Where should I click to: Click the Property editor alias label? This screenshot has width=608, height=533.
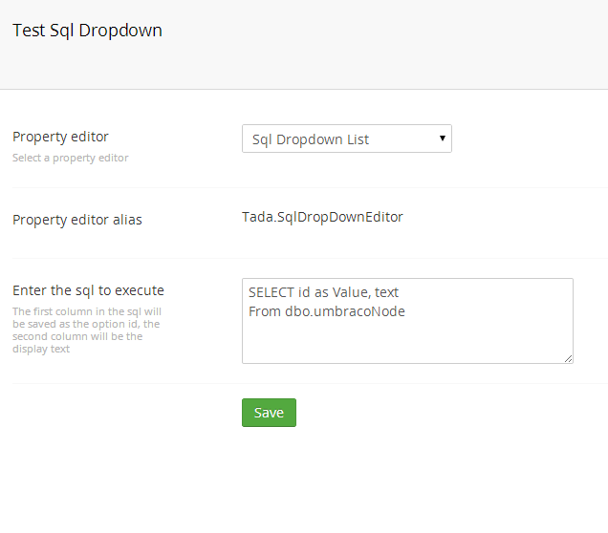[77, 220]
